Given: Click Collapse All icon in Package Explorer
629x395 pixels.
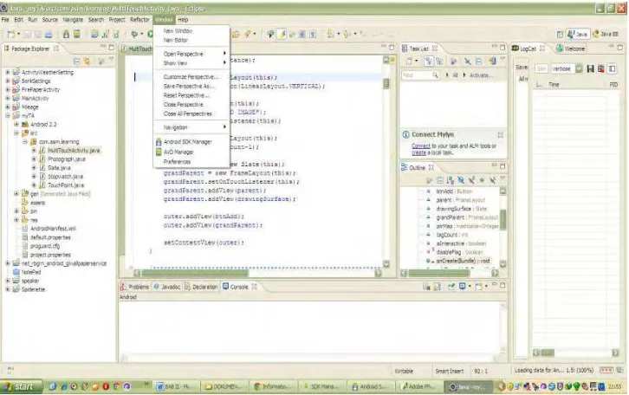Looking at the screenshot, I should click(76, 62).
